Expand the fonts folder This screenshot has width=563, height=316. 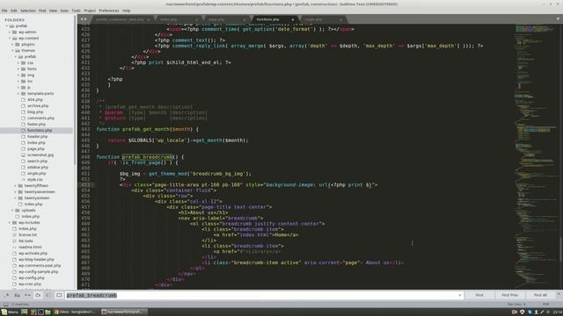pos(18,68)
